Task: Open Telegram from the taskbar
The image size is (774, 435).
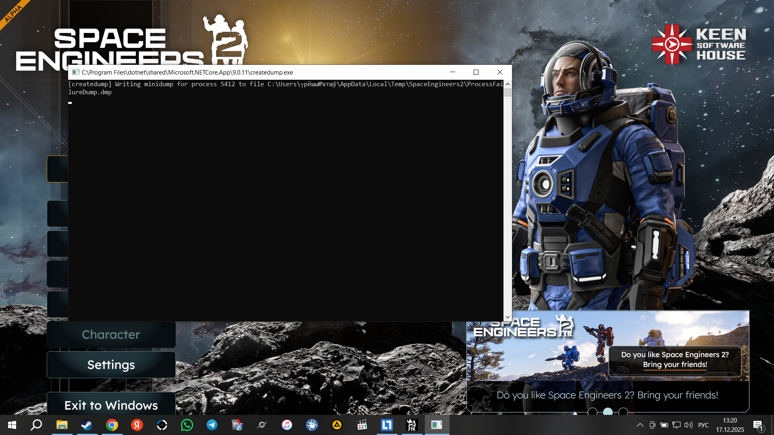Action: (x=212, y=425)
